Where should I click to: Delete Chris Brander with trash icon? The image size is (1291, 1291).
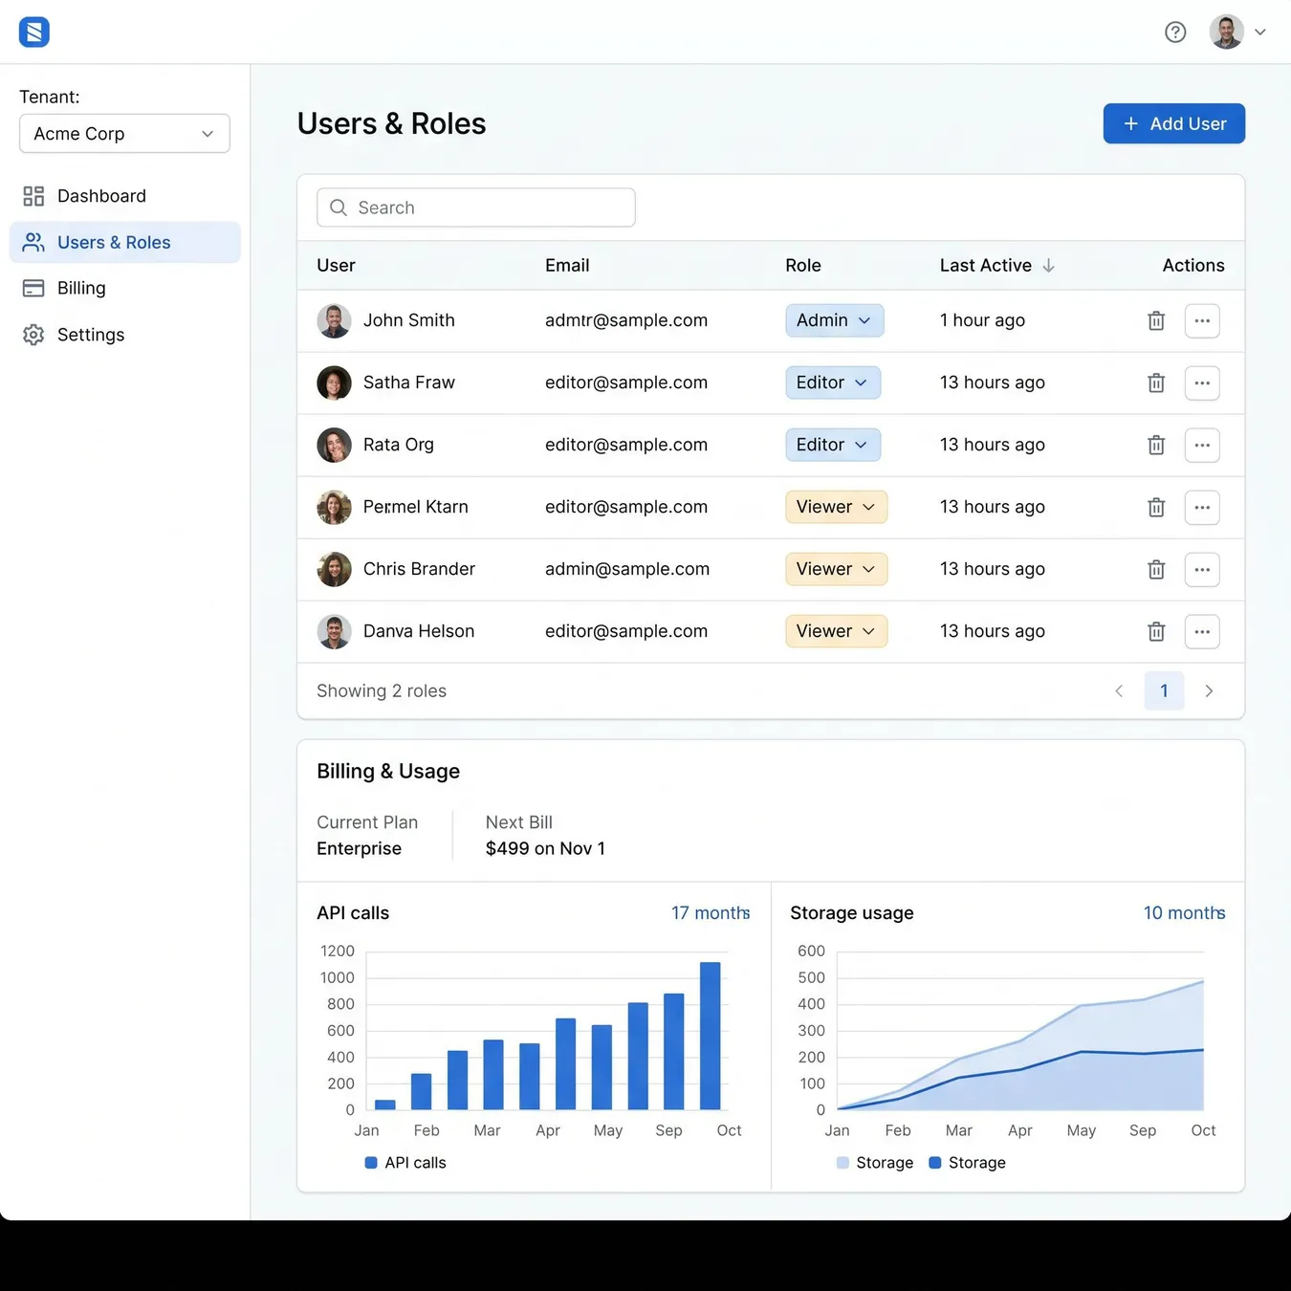click(x=1156, y=569)
